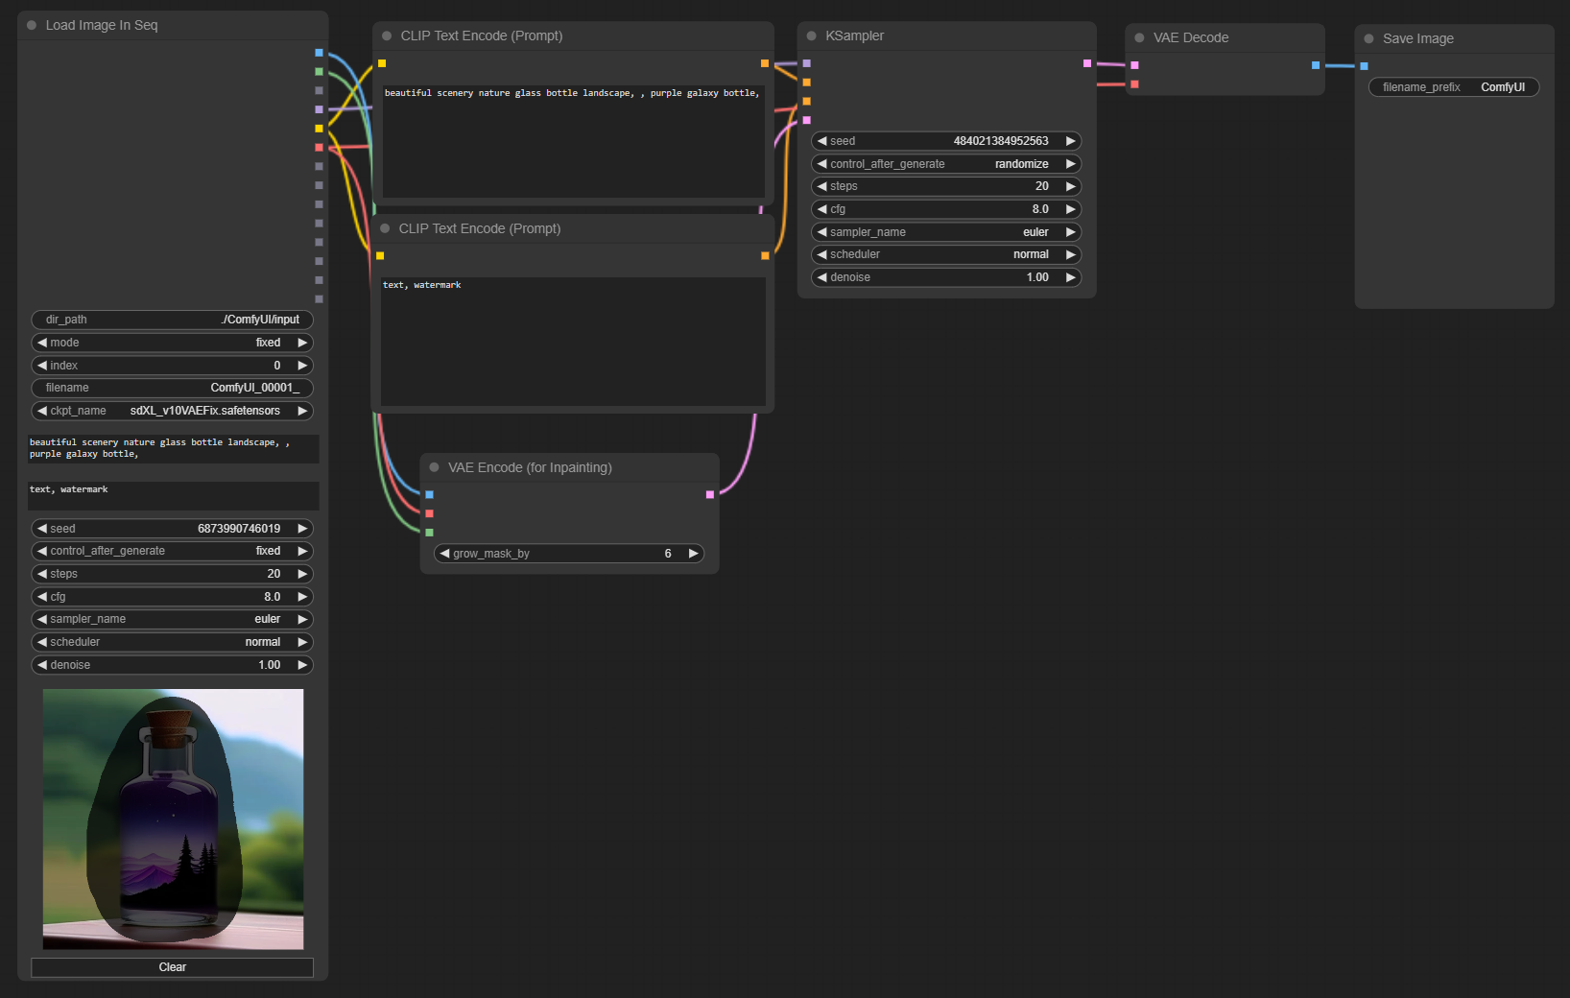
Task: Decrease grow_mask_by with its left arrow
Action: [444, 554]
